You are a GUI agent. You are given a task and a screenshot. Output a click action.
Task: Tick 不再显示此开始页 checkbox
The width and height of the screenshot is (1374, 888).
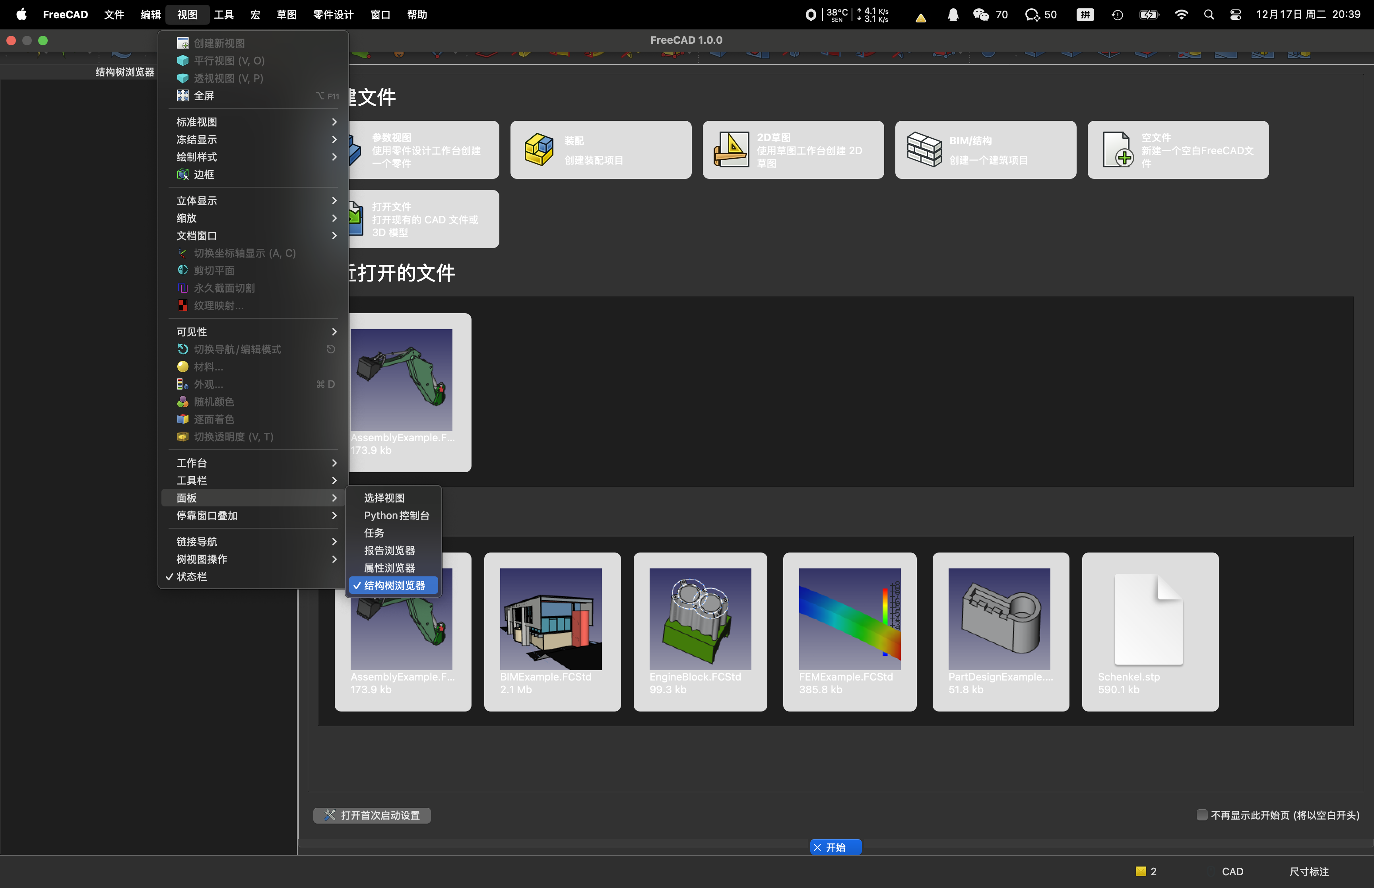(1201, 815)
